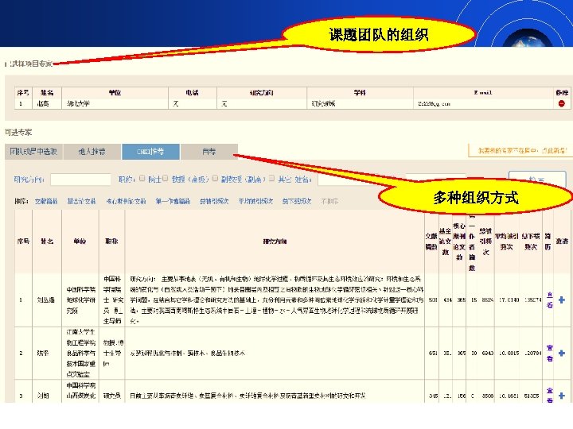Sort experts by 总下载频次
This screenshot has height=429, width=573.
click(296, 201)
